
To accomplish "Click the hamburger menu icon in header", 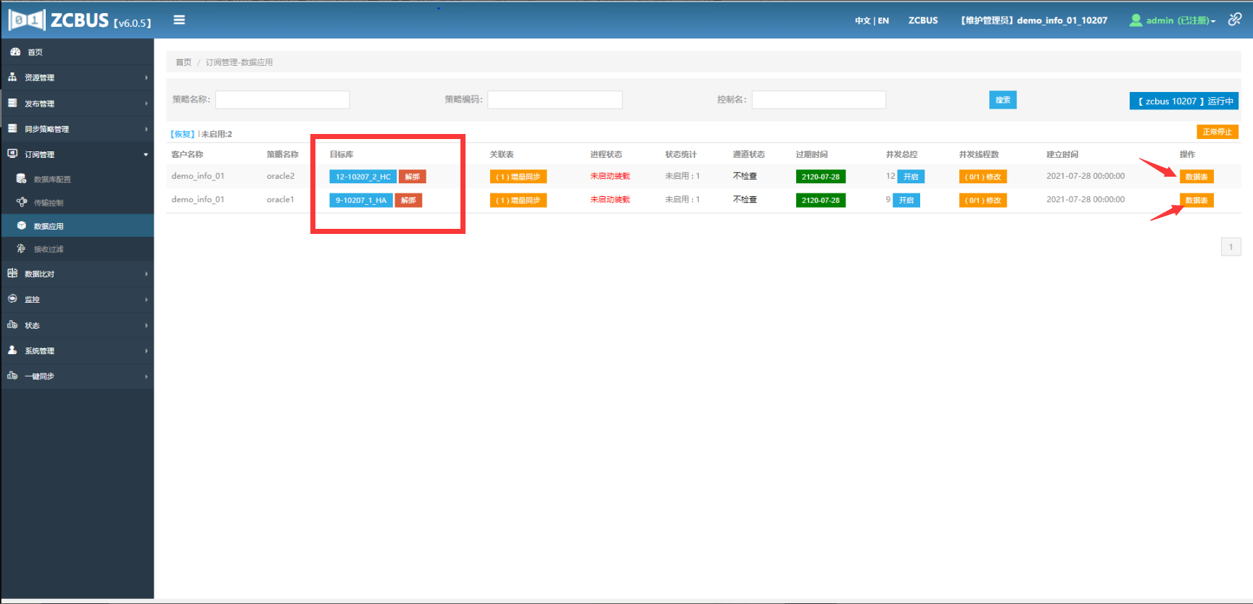I will pos(179,20).
